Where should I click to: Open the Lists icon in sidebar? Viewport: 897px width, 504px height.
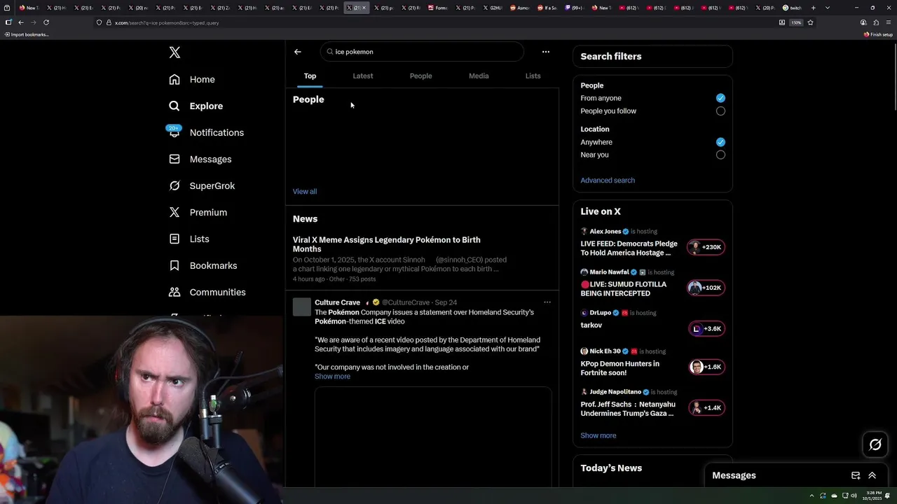point(174,239)
